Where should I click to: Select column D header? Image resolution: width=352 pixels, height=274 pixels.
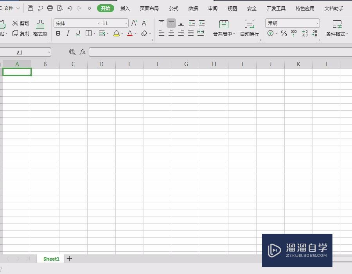[x=101, y=64]
